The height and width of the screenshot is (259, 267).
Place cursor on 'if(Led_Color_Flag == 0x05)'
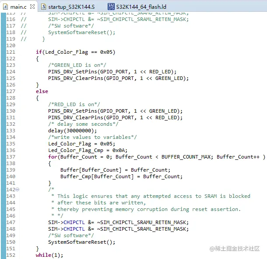[x=76, y=52]
